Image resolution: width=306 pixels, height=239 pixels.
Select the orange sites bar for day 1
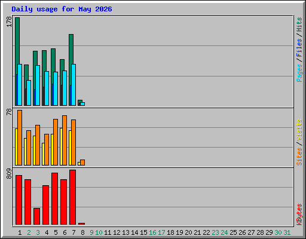tap(20, 137)
